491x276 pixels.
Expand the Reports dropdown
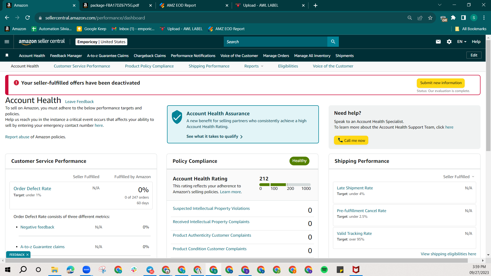(x=253, y=66)
